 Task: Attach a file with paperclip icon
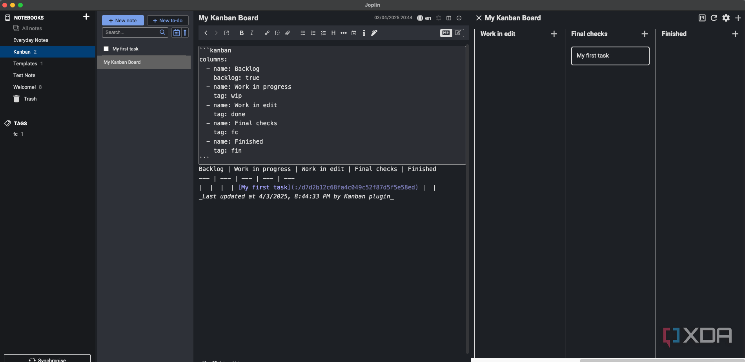click(288, 33)
